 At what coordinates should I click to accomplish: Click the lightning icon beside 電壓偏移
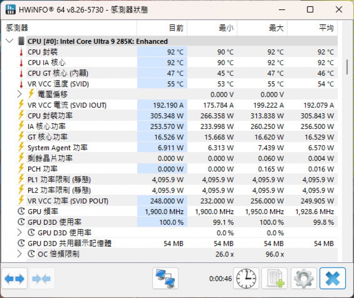click(x=31, y=93)
